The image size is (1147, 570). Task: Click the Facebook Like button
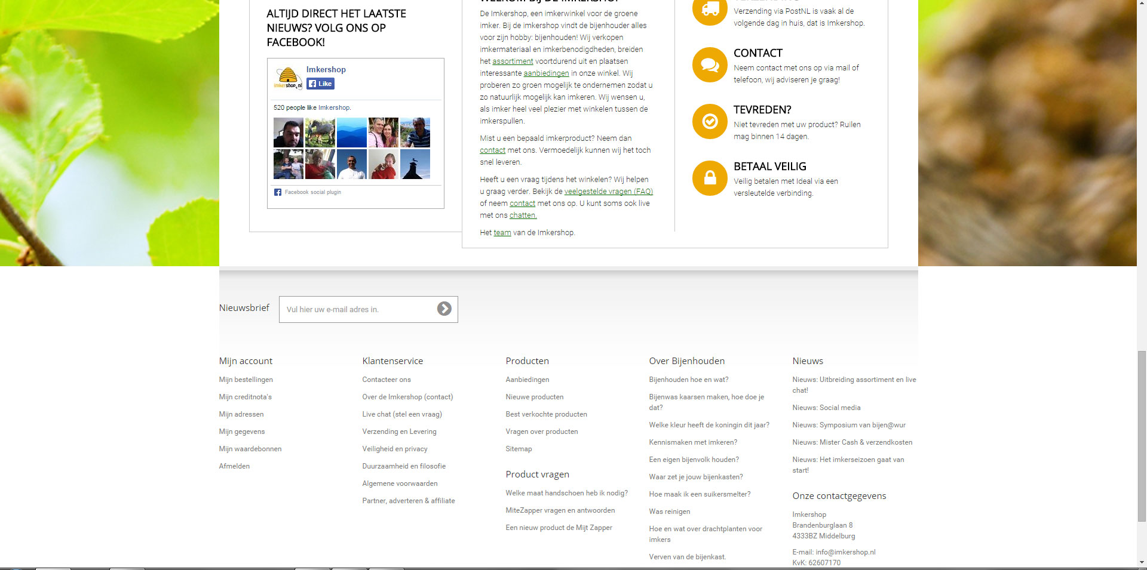(320, 84)
